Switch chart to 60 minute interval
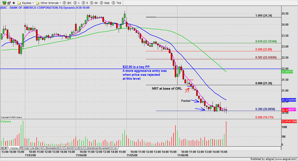Image resolution: width=298 pixels, height=161 pixels. (94, 3)
